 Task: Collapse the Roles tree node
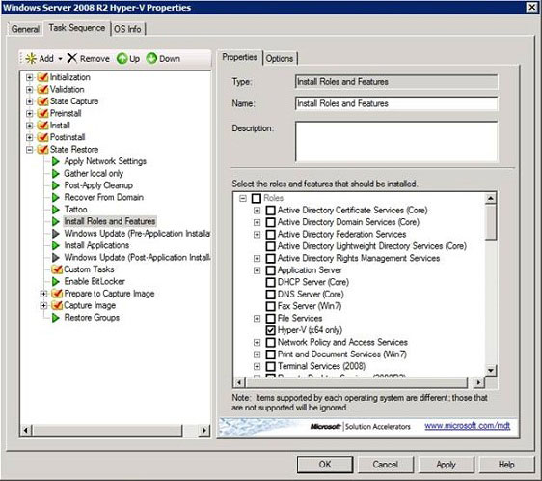tap(243, 198)
